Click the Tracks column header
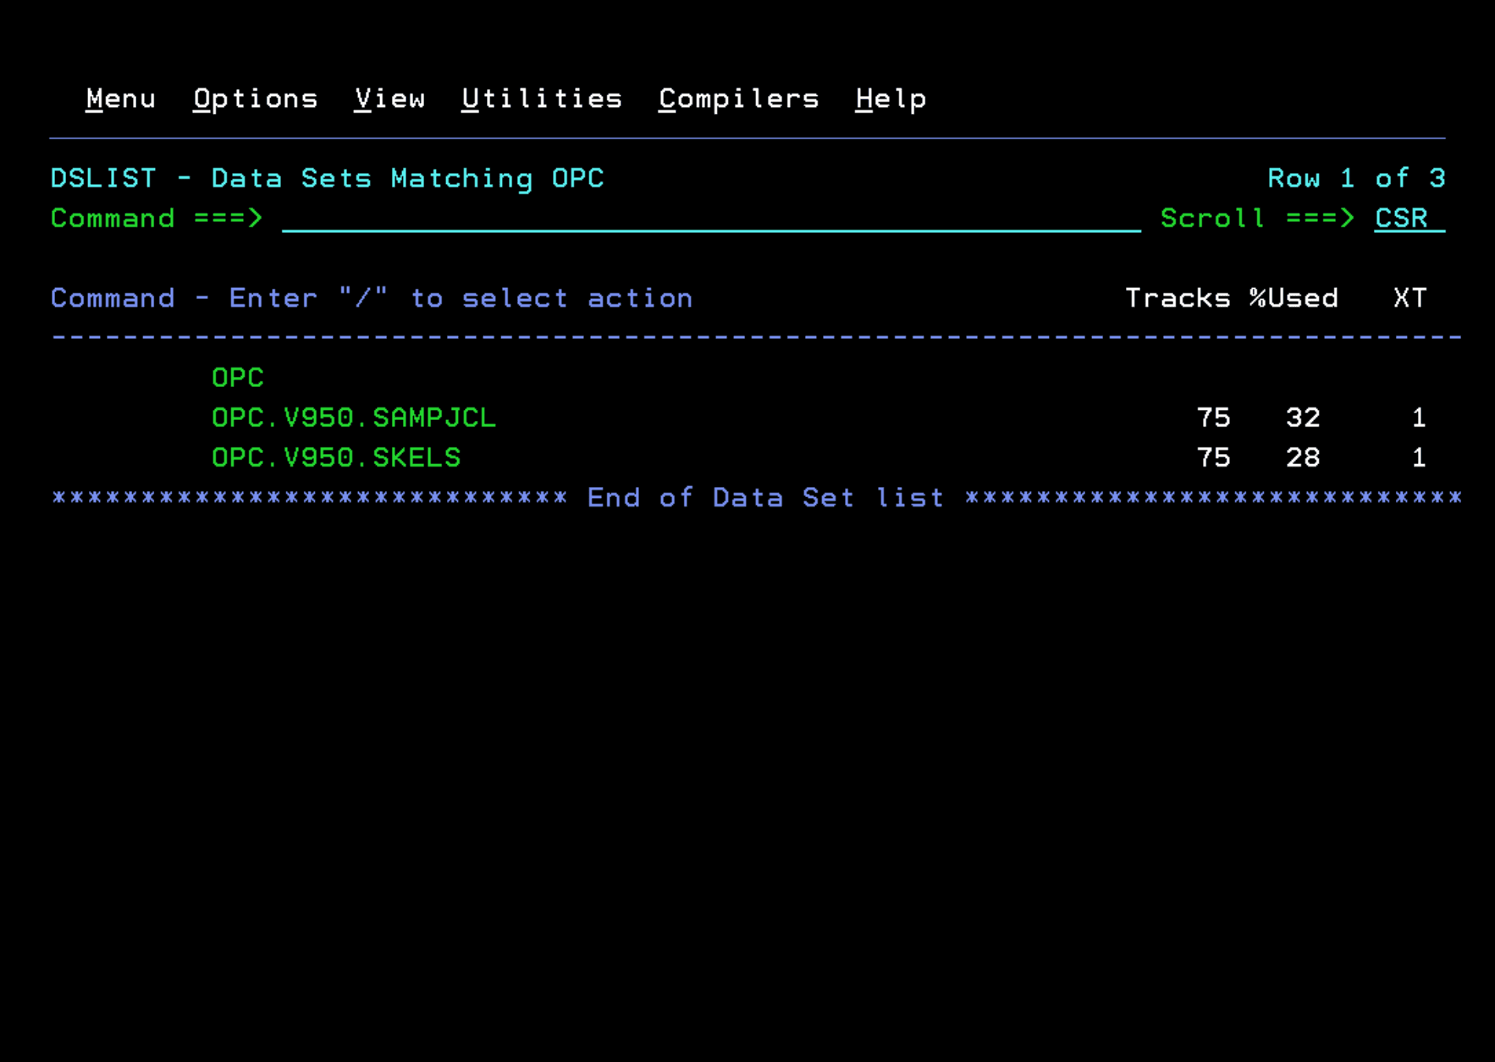The height and width of the screenshot is (1062, 1495). point(1177,299)
